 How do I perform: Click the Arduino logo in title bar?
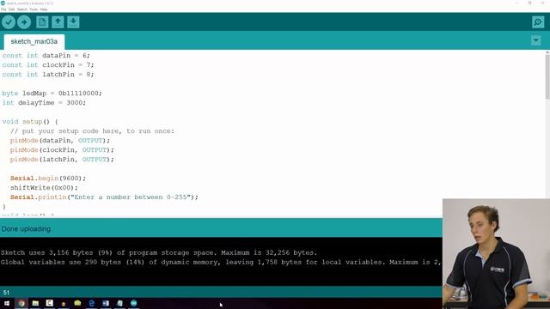coord(3,3)
